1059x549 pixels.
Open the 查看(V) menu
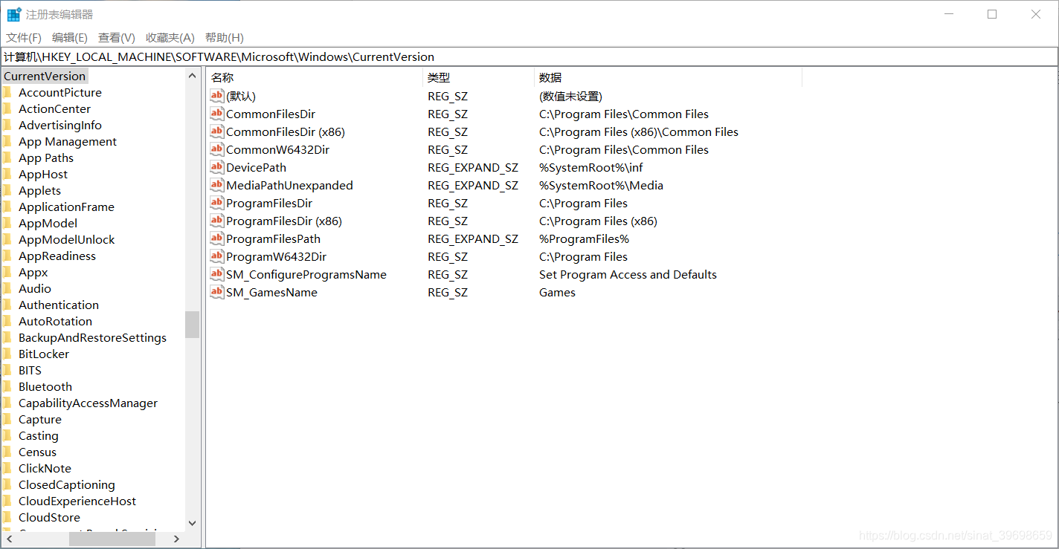tap(117, 37)
